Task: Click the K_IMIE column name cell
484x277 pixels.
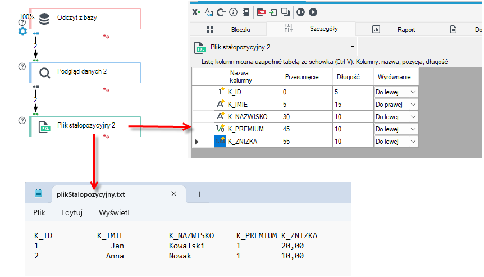Action: tap(254, 105)
